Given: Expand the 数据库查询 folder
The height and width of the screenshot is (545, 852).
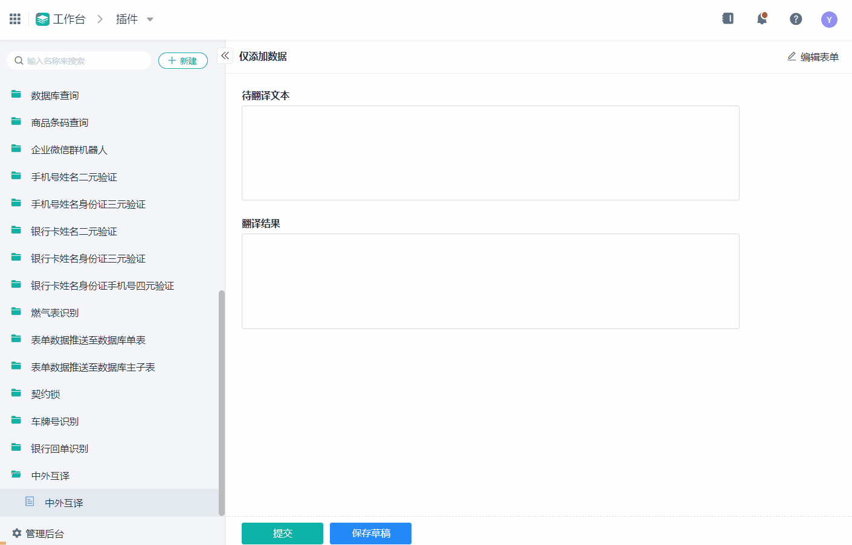Looking at the screenshot, I should coord(54,95).
